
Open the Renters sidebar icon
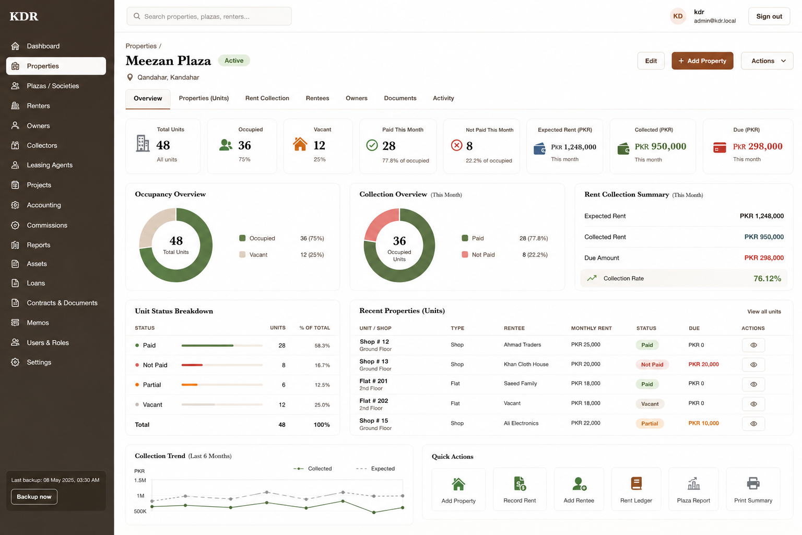pos(15,106)
